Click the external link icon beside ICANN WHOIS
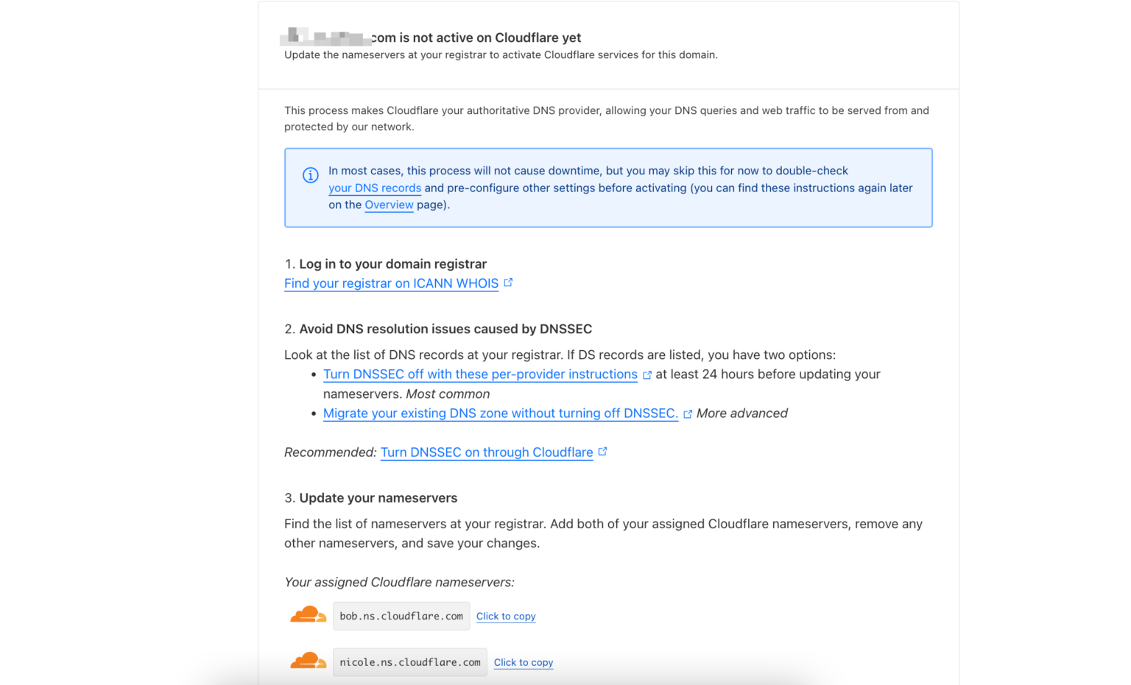Image resolution: width=1131 pixels, height=685 pixels. (508, 281)
